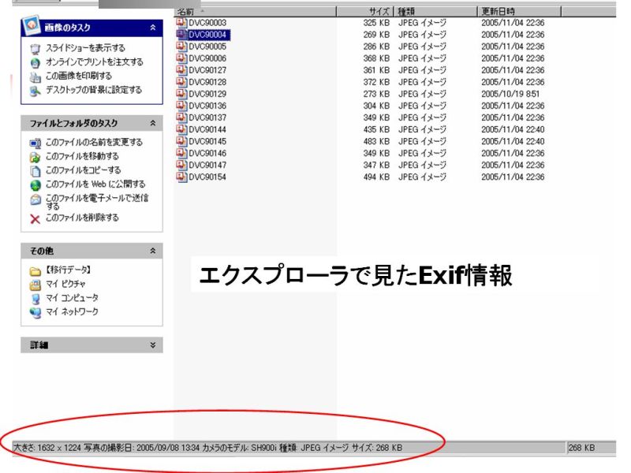The image size is (631, 473).
Task: Sort by the 名前 column header
Action: 255,12
